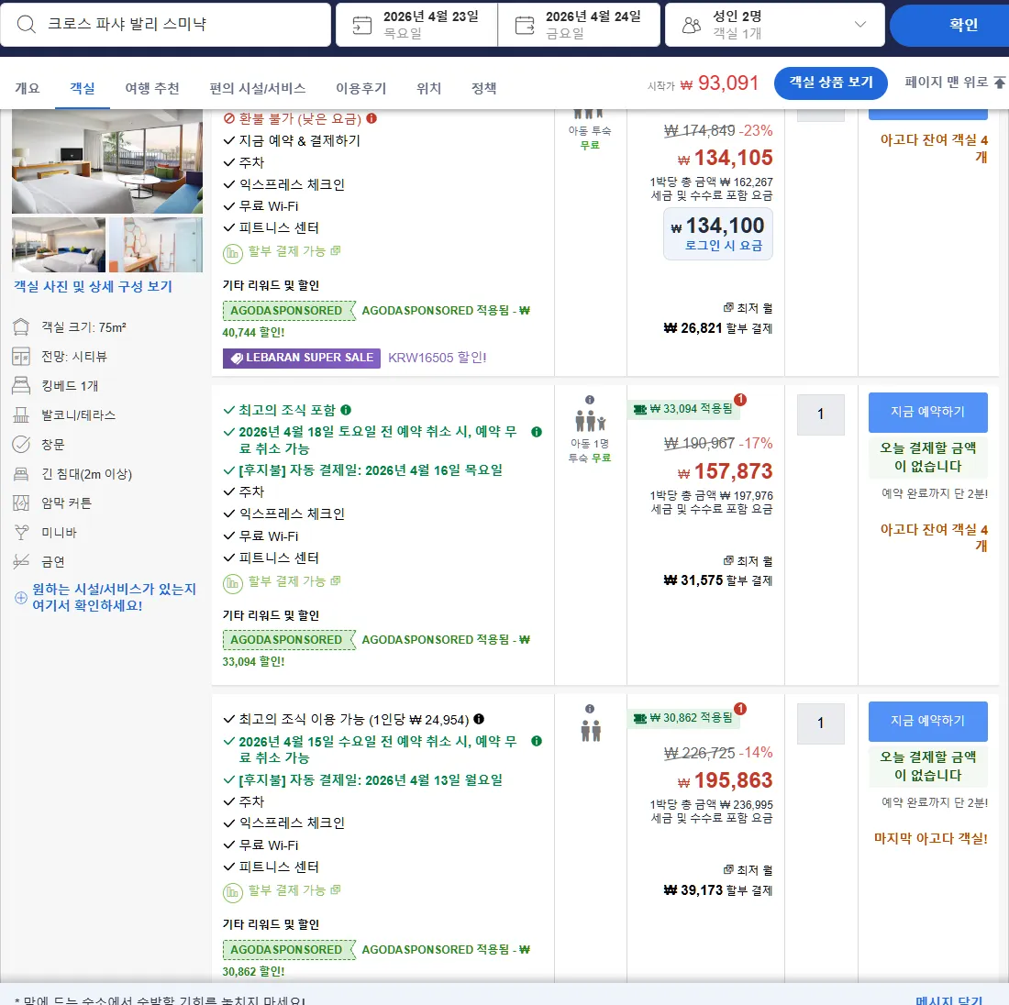This screenshot has height=1005, width=1009.
Task: Click the ₩134,100 로그인 시 요금 box
Action: pyautogui.click(x=718, y=234)
